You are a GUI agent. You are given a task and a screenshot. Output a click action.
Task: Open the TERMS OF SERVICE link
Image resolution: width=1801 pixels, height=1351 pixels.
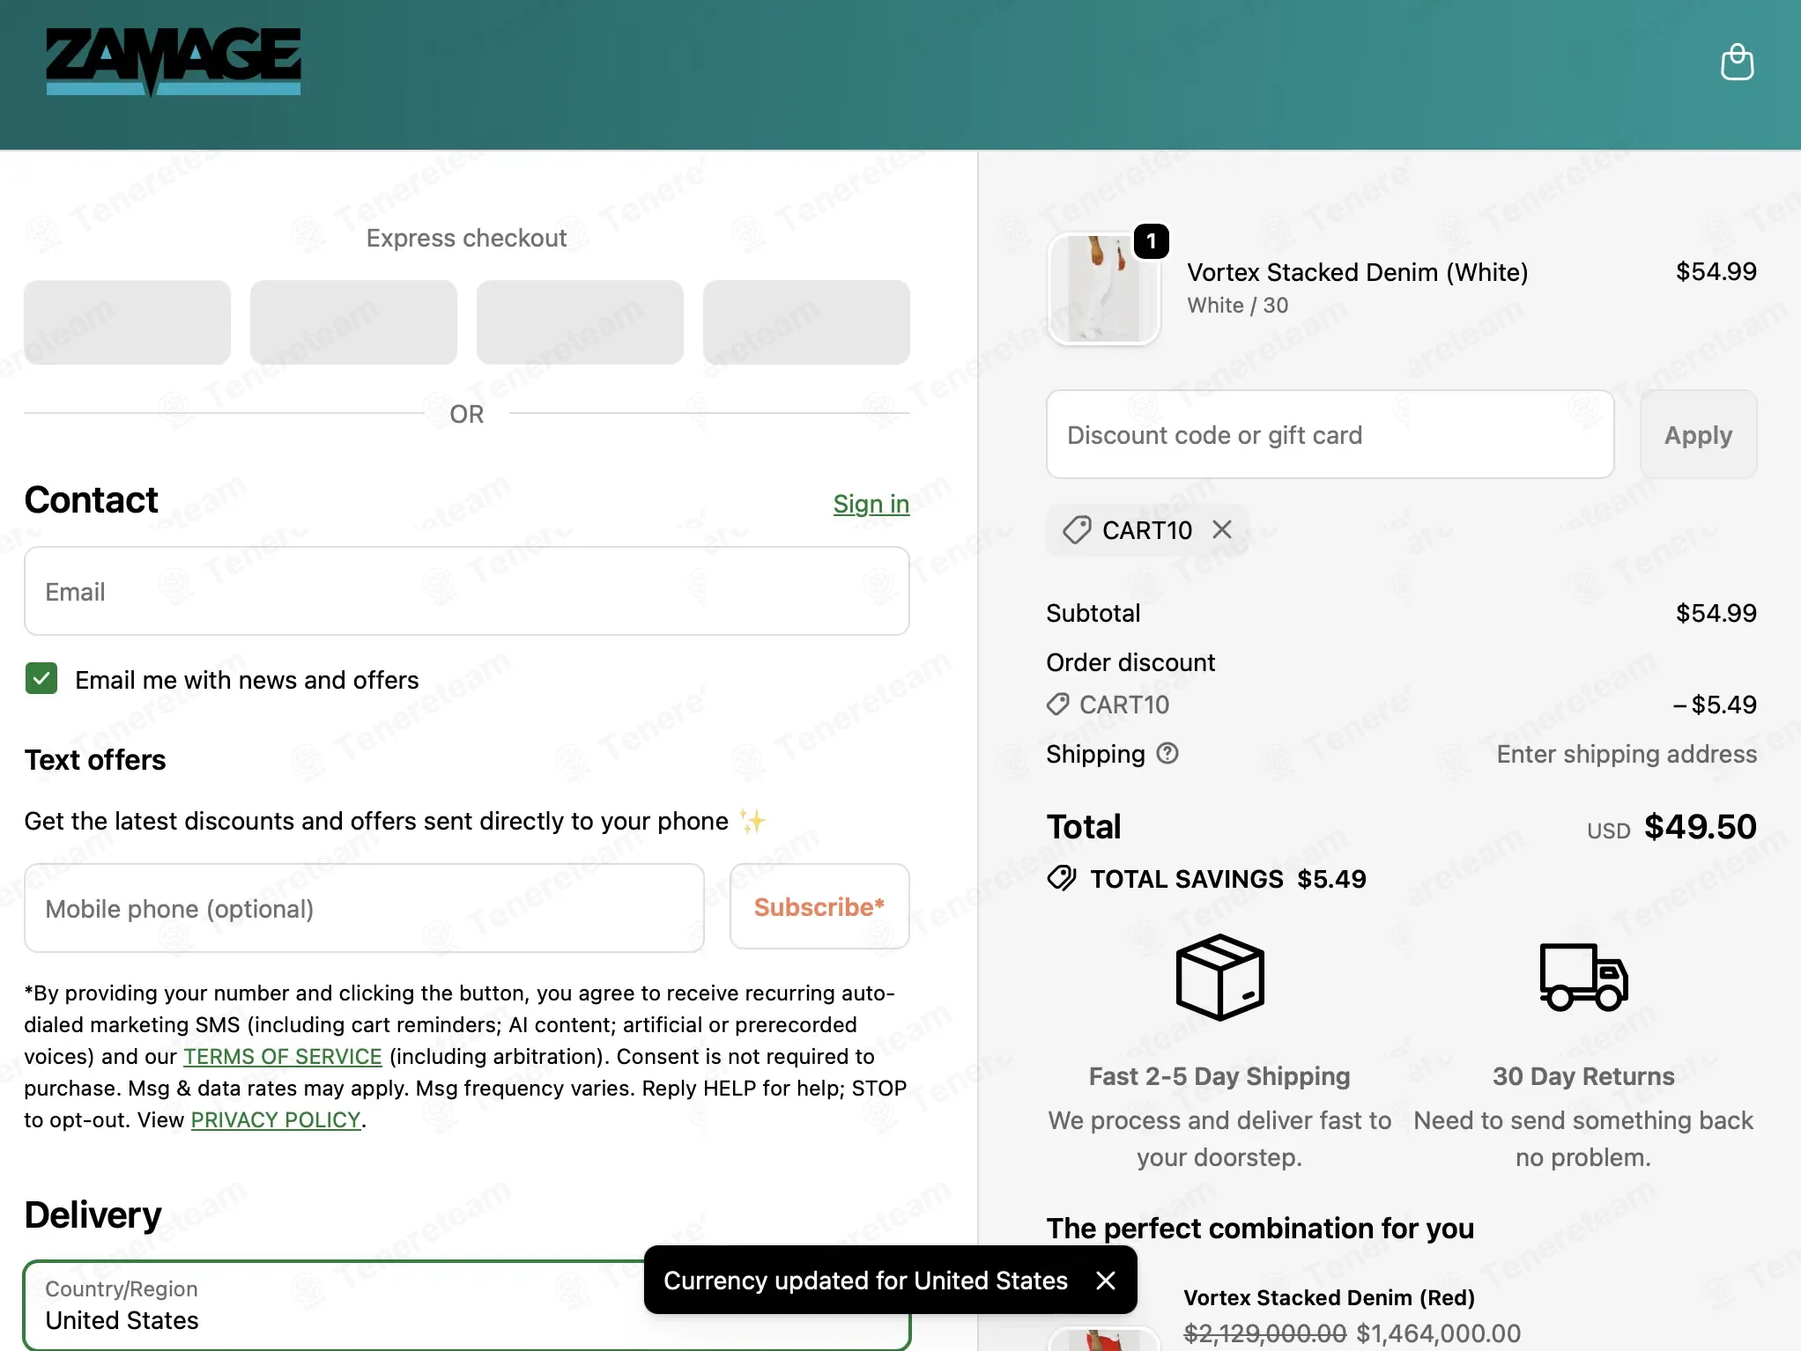coord(282,1056)
